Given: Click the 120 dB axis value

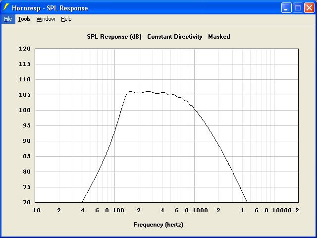Looking at the screenshot, I should pos(25,49).
